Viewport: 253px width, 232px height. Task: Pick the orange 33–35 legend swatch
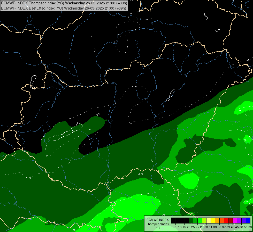point(217,221)
